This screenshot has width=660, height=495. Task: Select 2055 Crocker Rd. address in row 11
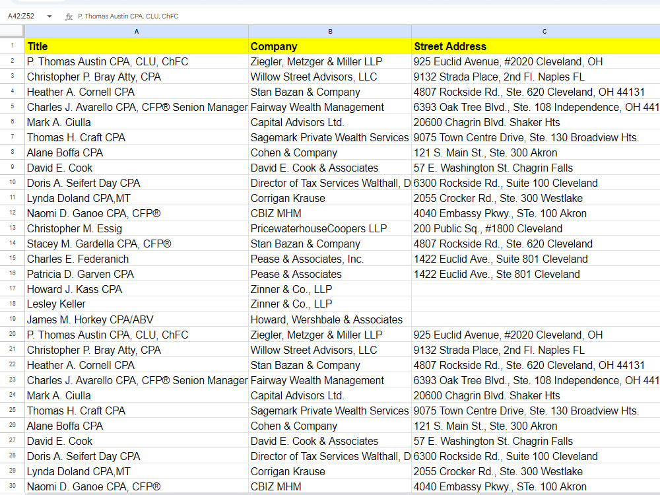point(536,198)
